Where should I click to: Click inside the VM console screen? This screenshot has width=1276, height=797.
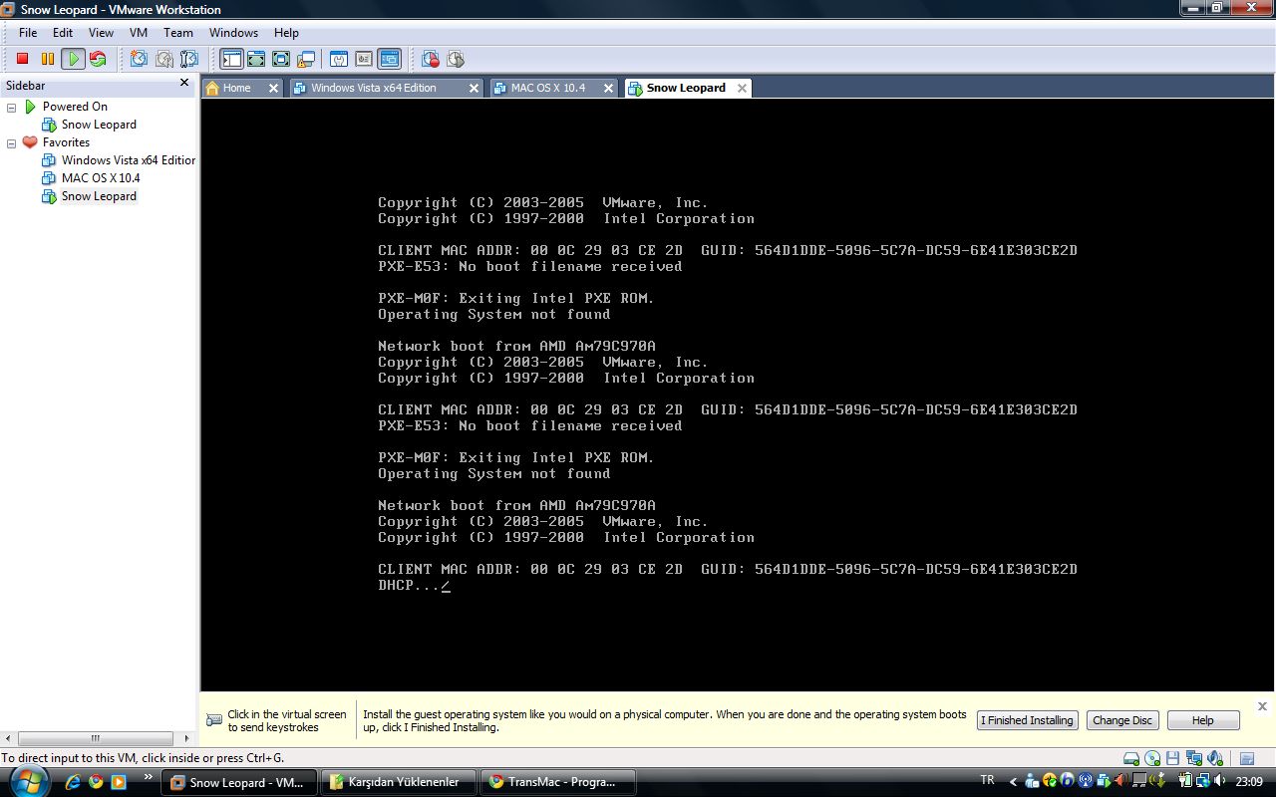(737, 395)
